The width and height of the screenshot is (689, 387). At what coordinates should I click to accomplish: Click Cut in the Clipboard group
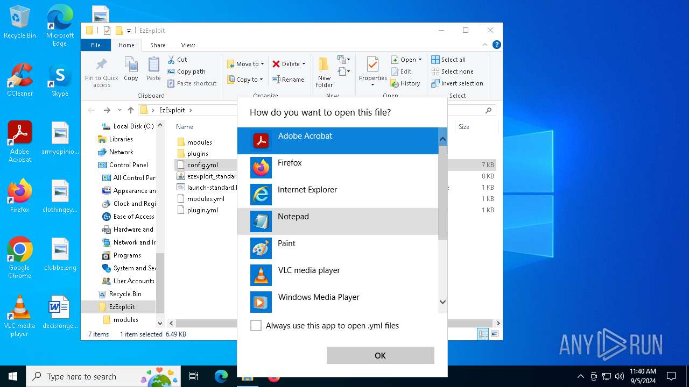(177, 60)
